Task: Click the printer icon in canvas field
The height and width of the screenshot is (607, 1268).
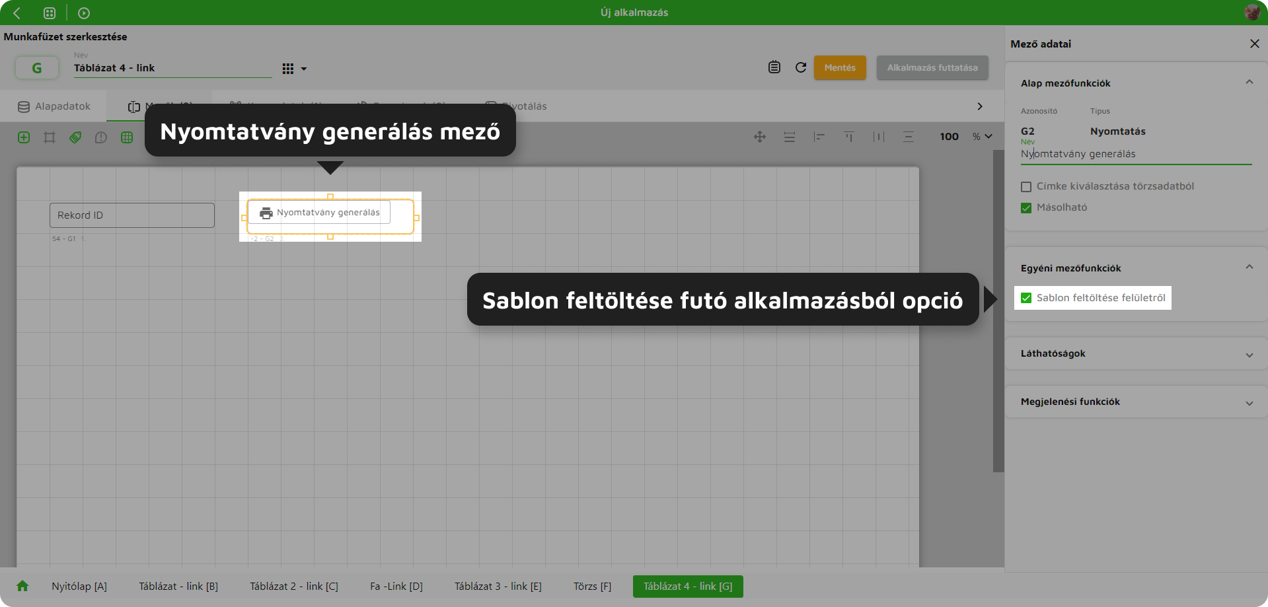Action: (x=266, y=213)
